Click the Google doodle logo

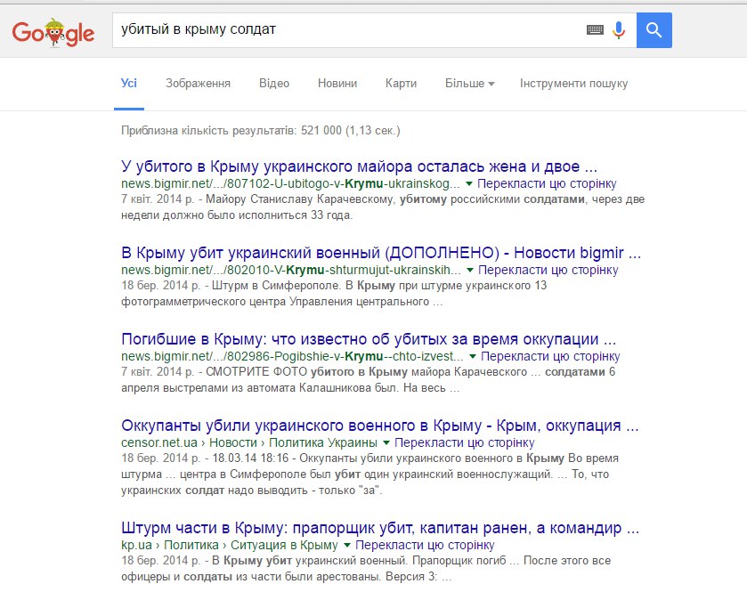point(53,32)
